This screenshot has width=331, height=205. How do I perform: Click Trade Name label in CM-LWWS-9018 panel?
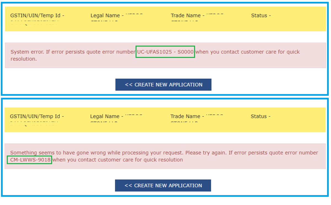click(x=187, y=116)
